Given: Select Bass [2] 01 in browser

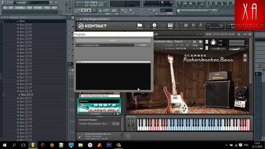Looking at the screenshot, I should click(x=25, y=25).
